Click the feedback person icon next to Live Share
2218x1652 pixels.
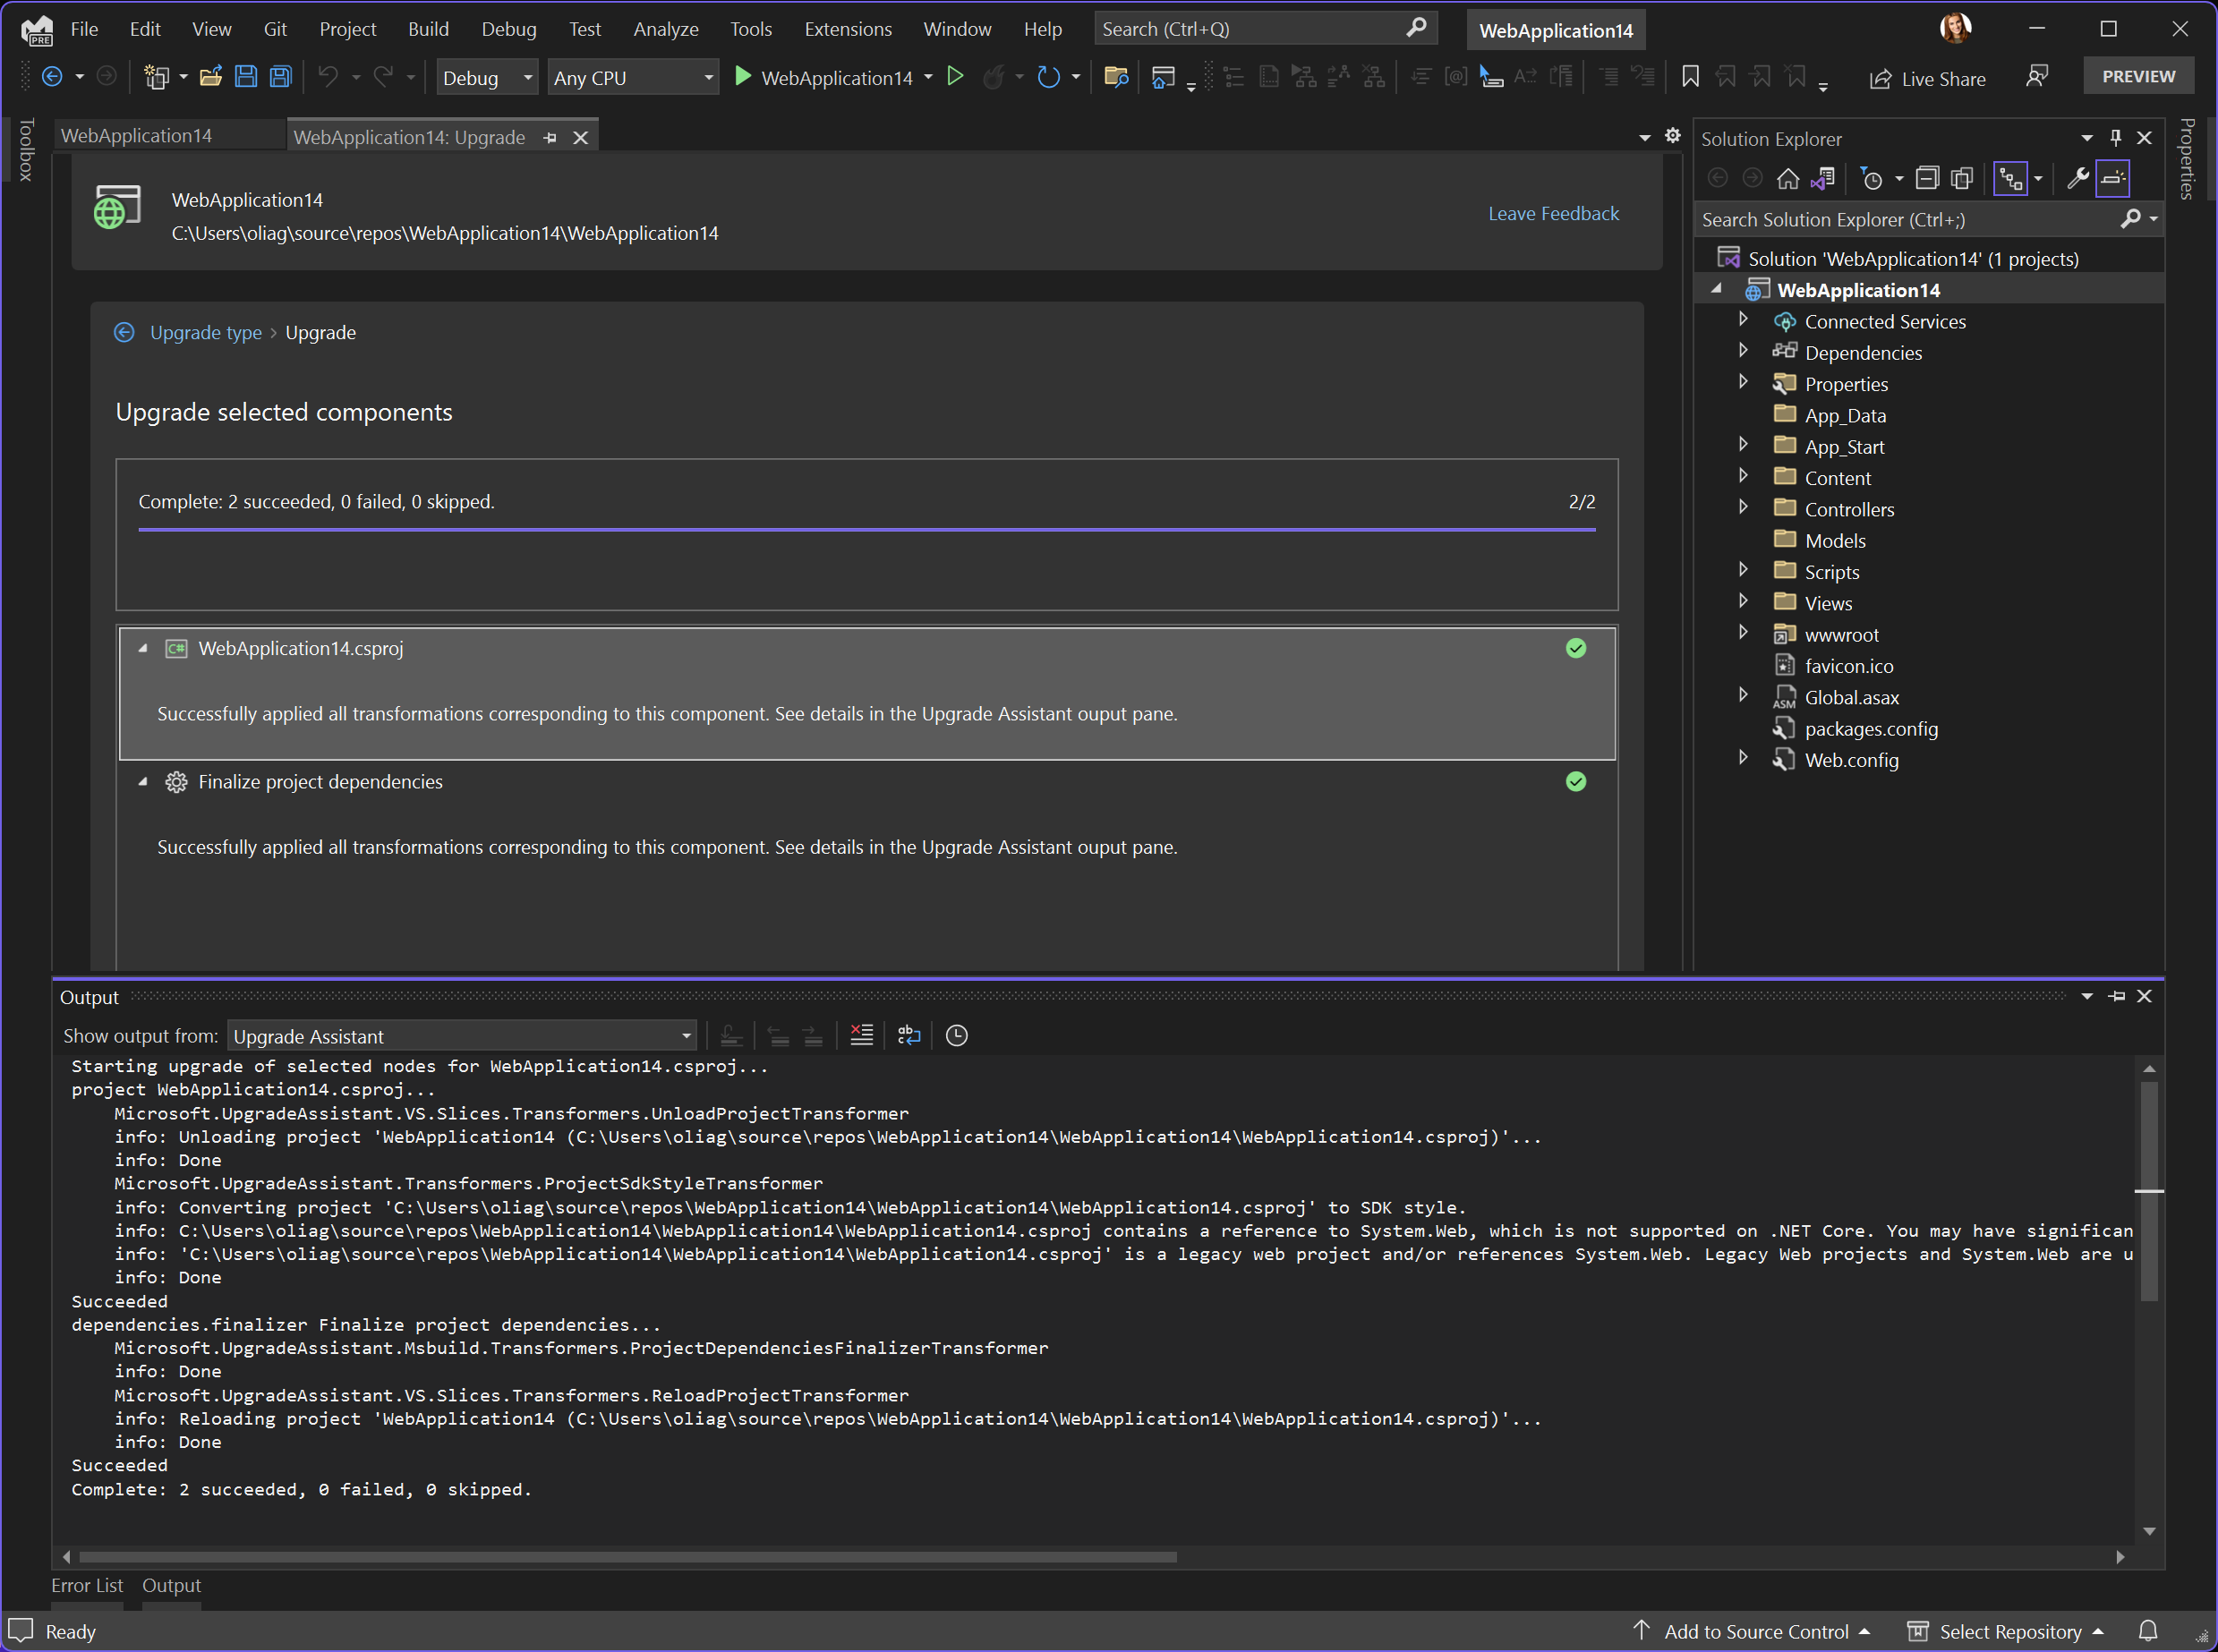2037,77
